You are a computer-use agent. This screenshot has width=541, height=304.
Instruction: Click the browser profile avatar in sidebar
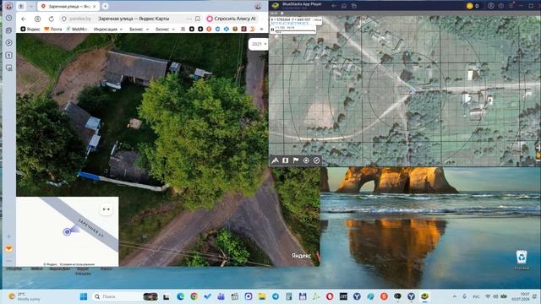click(x=9, y=6)
